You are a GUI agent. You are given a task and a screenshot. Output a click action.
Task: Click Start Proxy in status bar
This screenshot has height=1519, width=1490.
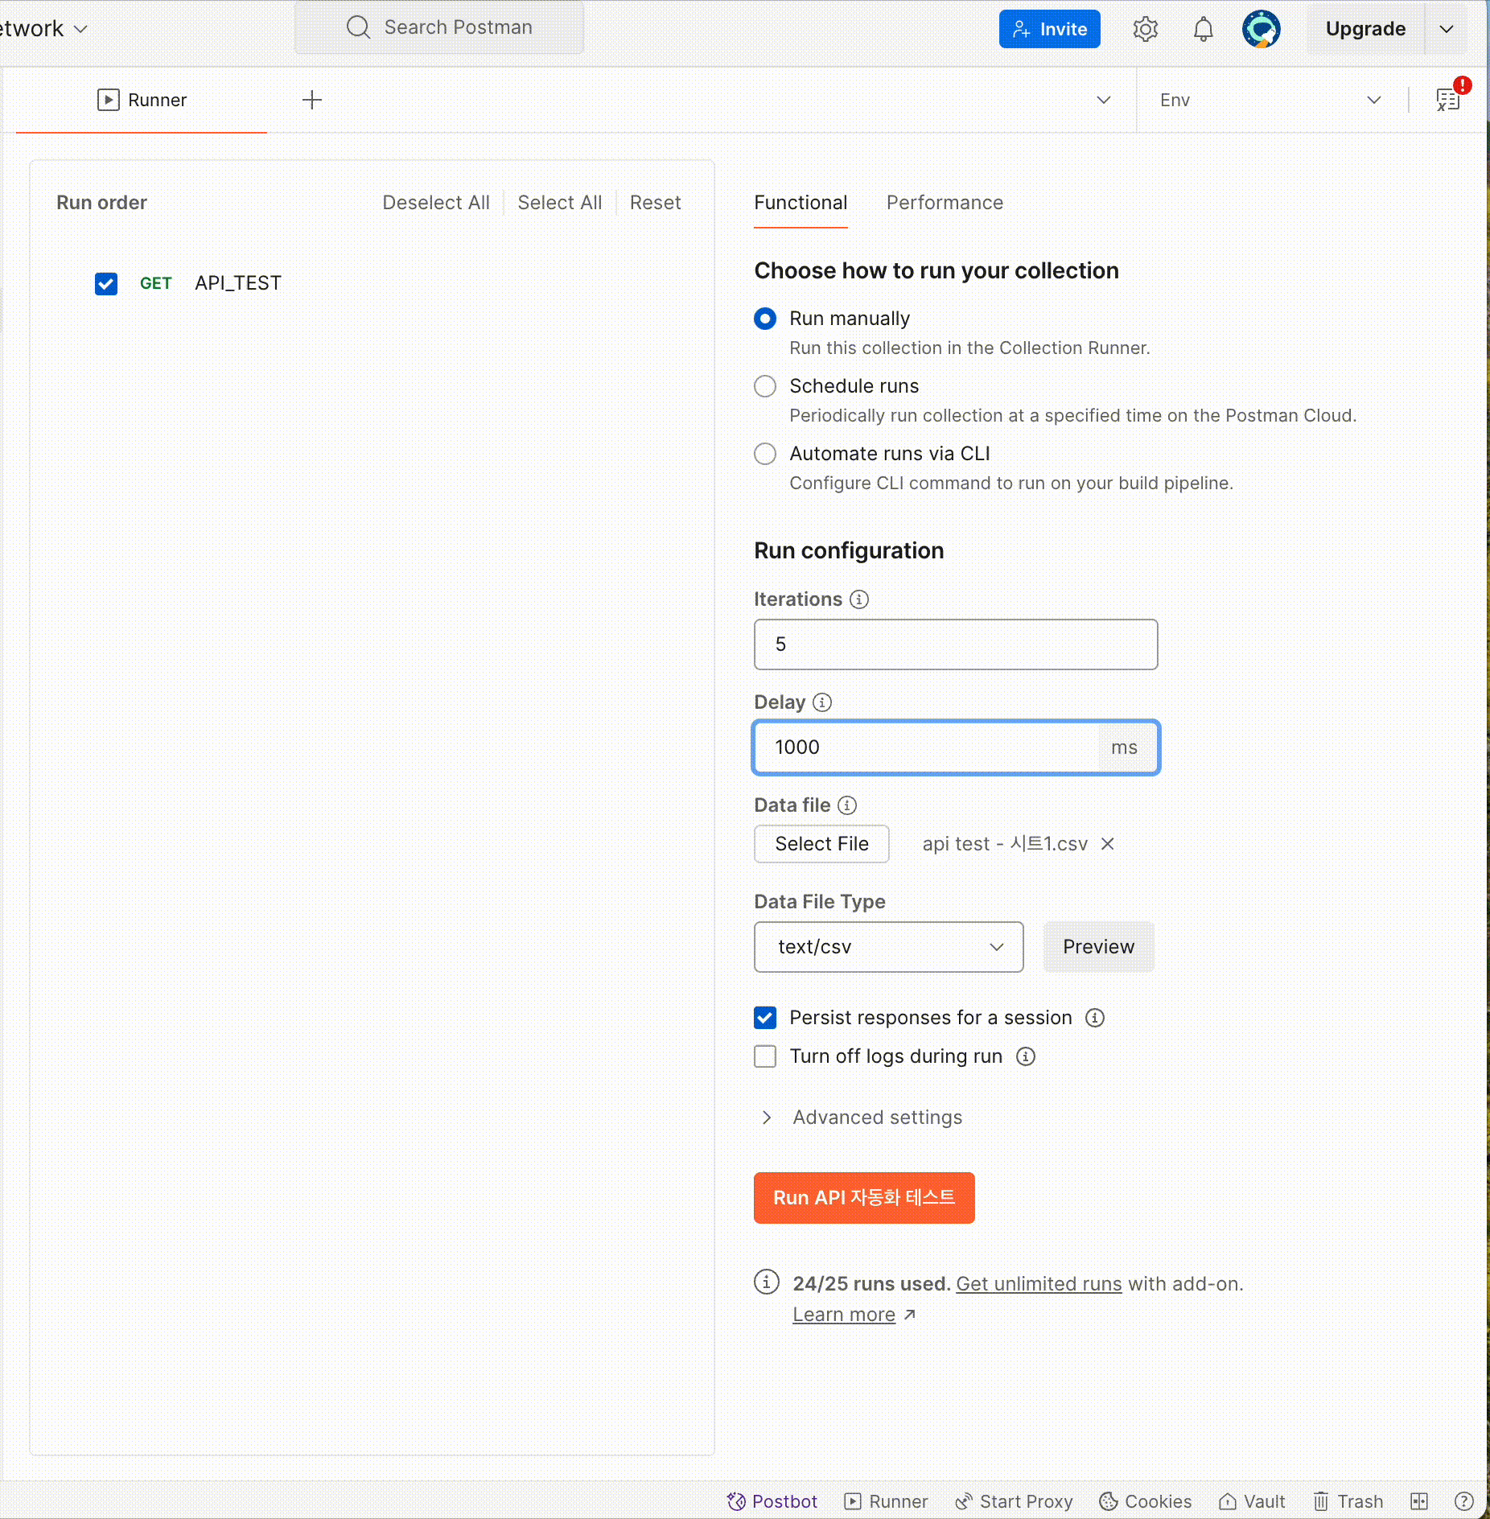[x=1014, y=1501]
